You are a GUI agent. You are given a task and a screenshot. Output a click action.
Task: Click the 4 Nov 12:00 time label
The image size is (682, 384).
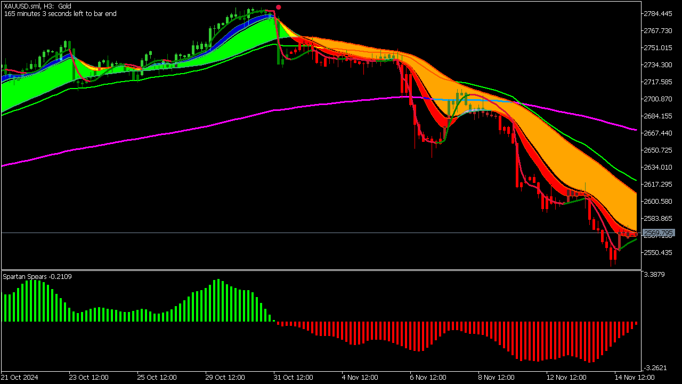click(x=360, y=377)
